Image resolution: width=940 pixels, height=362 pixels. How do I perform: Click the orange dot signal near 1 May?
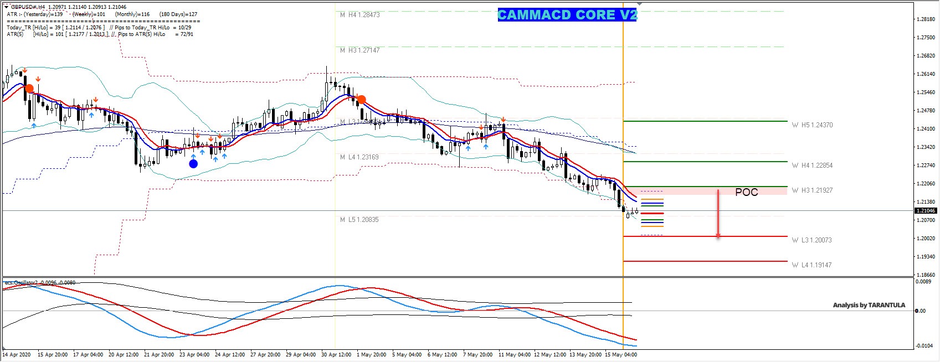tap(361, 100)
